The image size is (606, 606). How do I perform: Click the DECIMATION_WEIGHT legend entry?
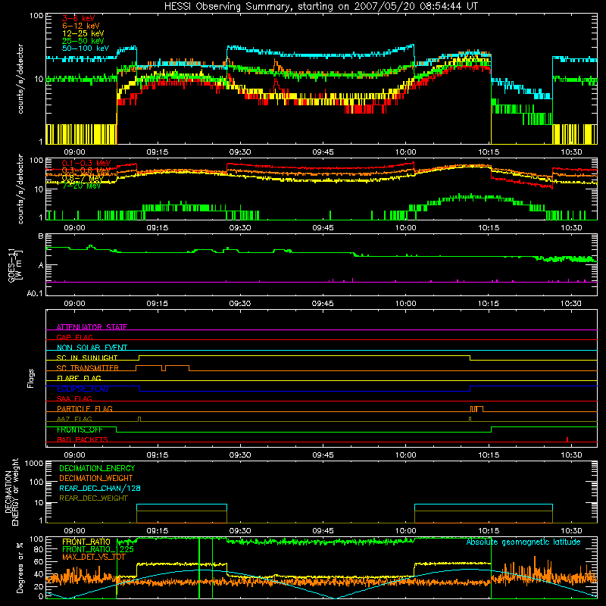pyautogui.click(x=96, y=478)
